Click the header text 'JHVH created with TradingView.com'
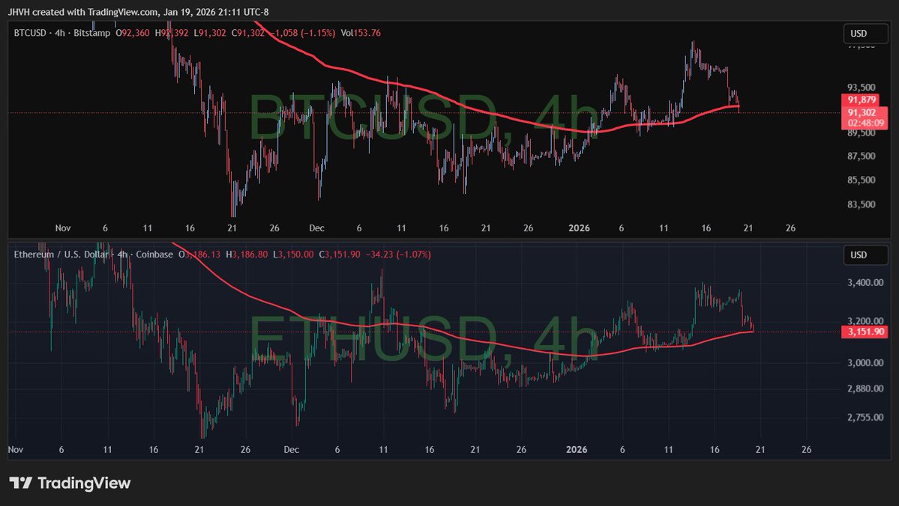The width and height of the screenshot is (899, 506). pos(82,11)
